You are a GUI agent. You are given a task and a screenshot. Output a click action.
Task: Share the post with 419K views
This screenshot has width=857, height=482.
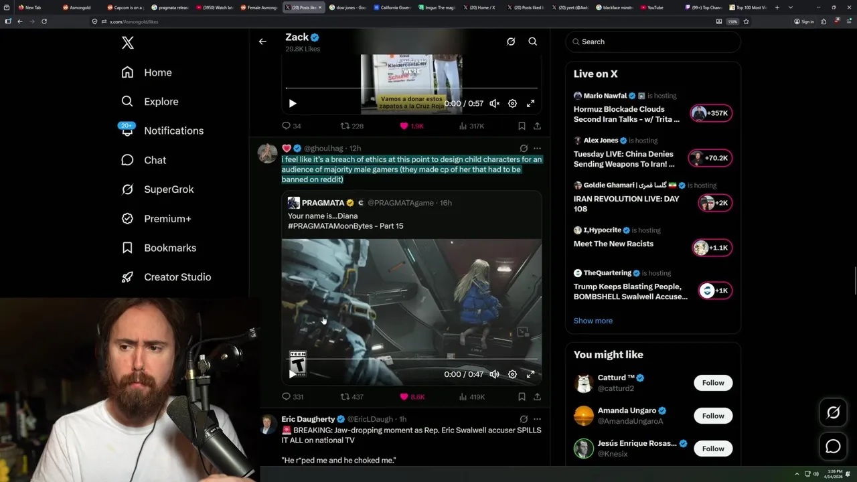click(537, 397)
